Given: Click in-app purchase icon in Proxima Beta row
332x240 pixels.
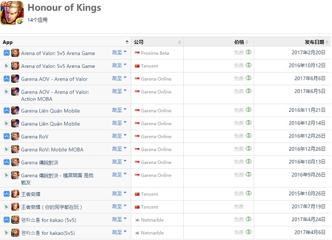Looking at the screenshot, I should 248,52.
